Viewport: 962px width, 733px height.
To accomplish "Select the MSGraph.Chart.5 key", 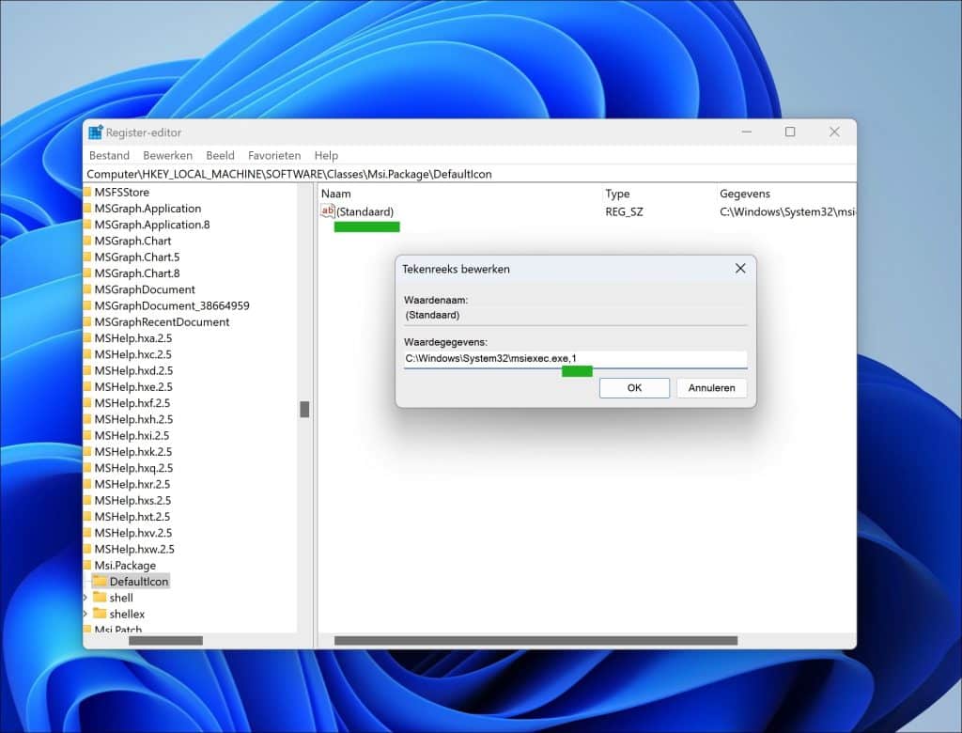I will click(137, 257).
